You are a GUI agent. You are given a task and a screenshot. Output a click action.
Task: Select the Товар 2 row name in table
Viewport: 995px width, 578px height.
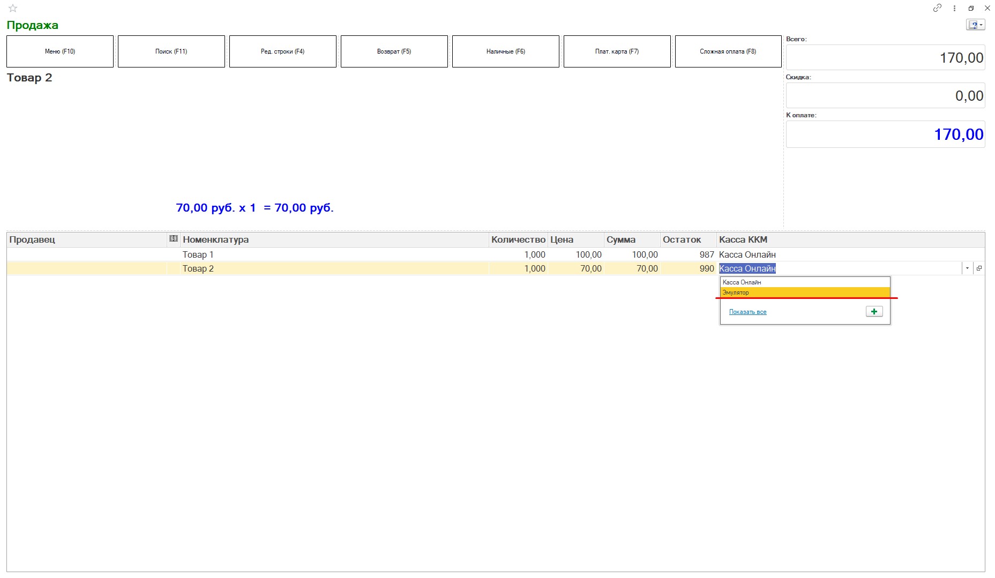[x=198, y=268]
